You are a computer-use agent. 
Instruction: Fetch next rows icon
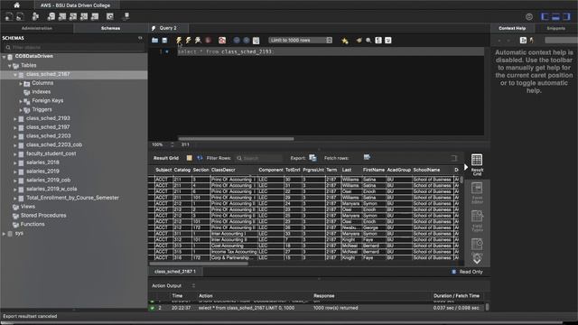[x=367, y=157]
